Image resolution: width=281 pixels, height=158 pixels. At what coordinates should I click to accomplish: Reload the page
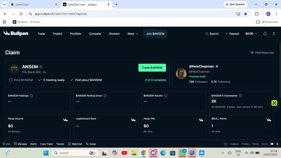[x=21, y=14]
